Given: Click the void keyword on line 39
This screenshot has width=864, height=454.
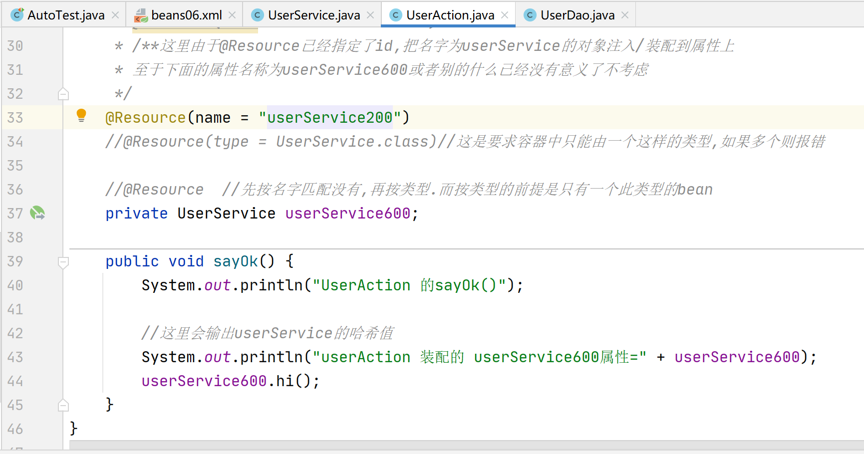Looking at the screenshot, I should 186,261.
